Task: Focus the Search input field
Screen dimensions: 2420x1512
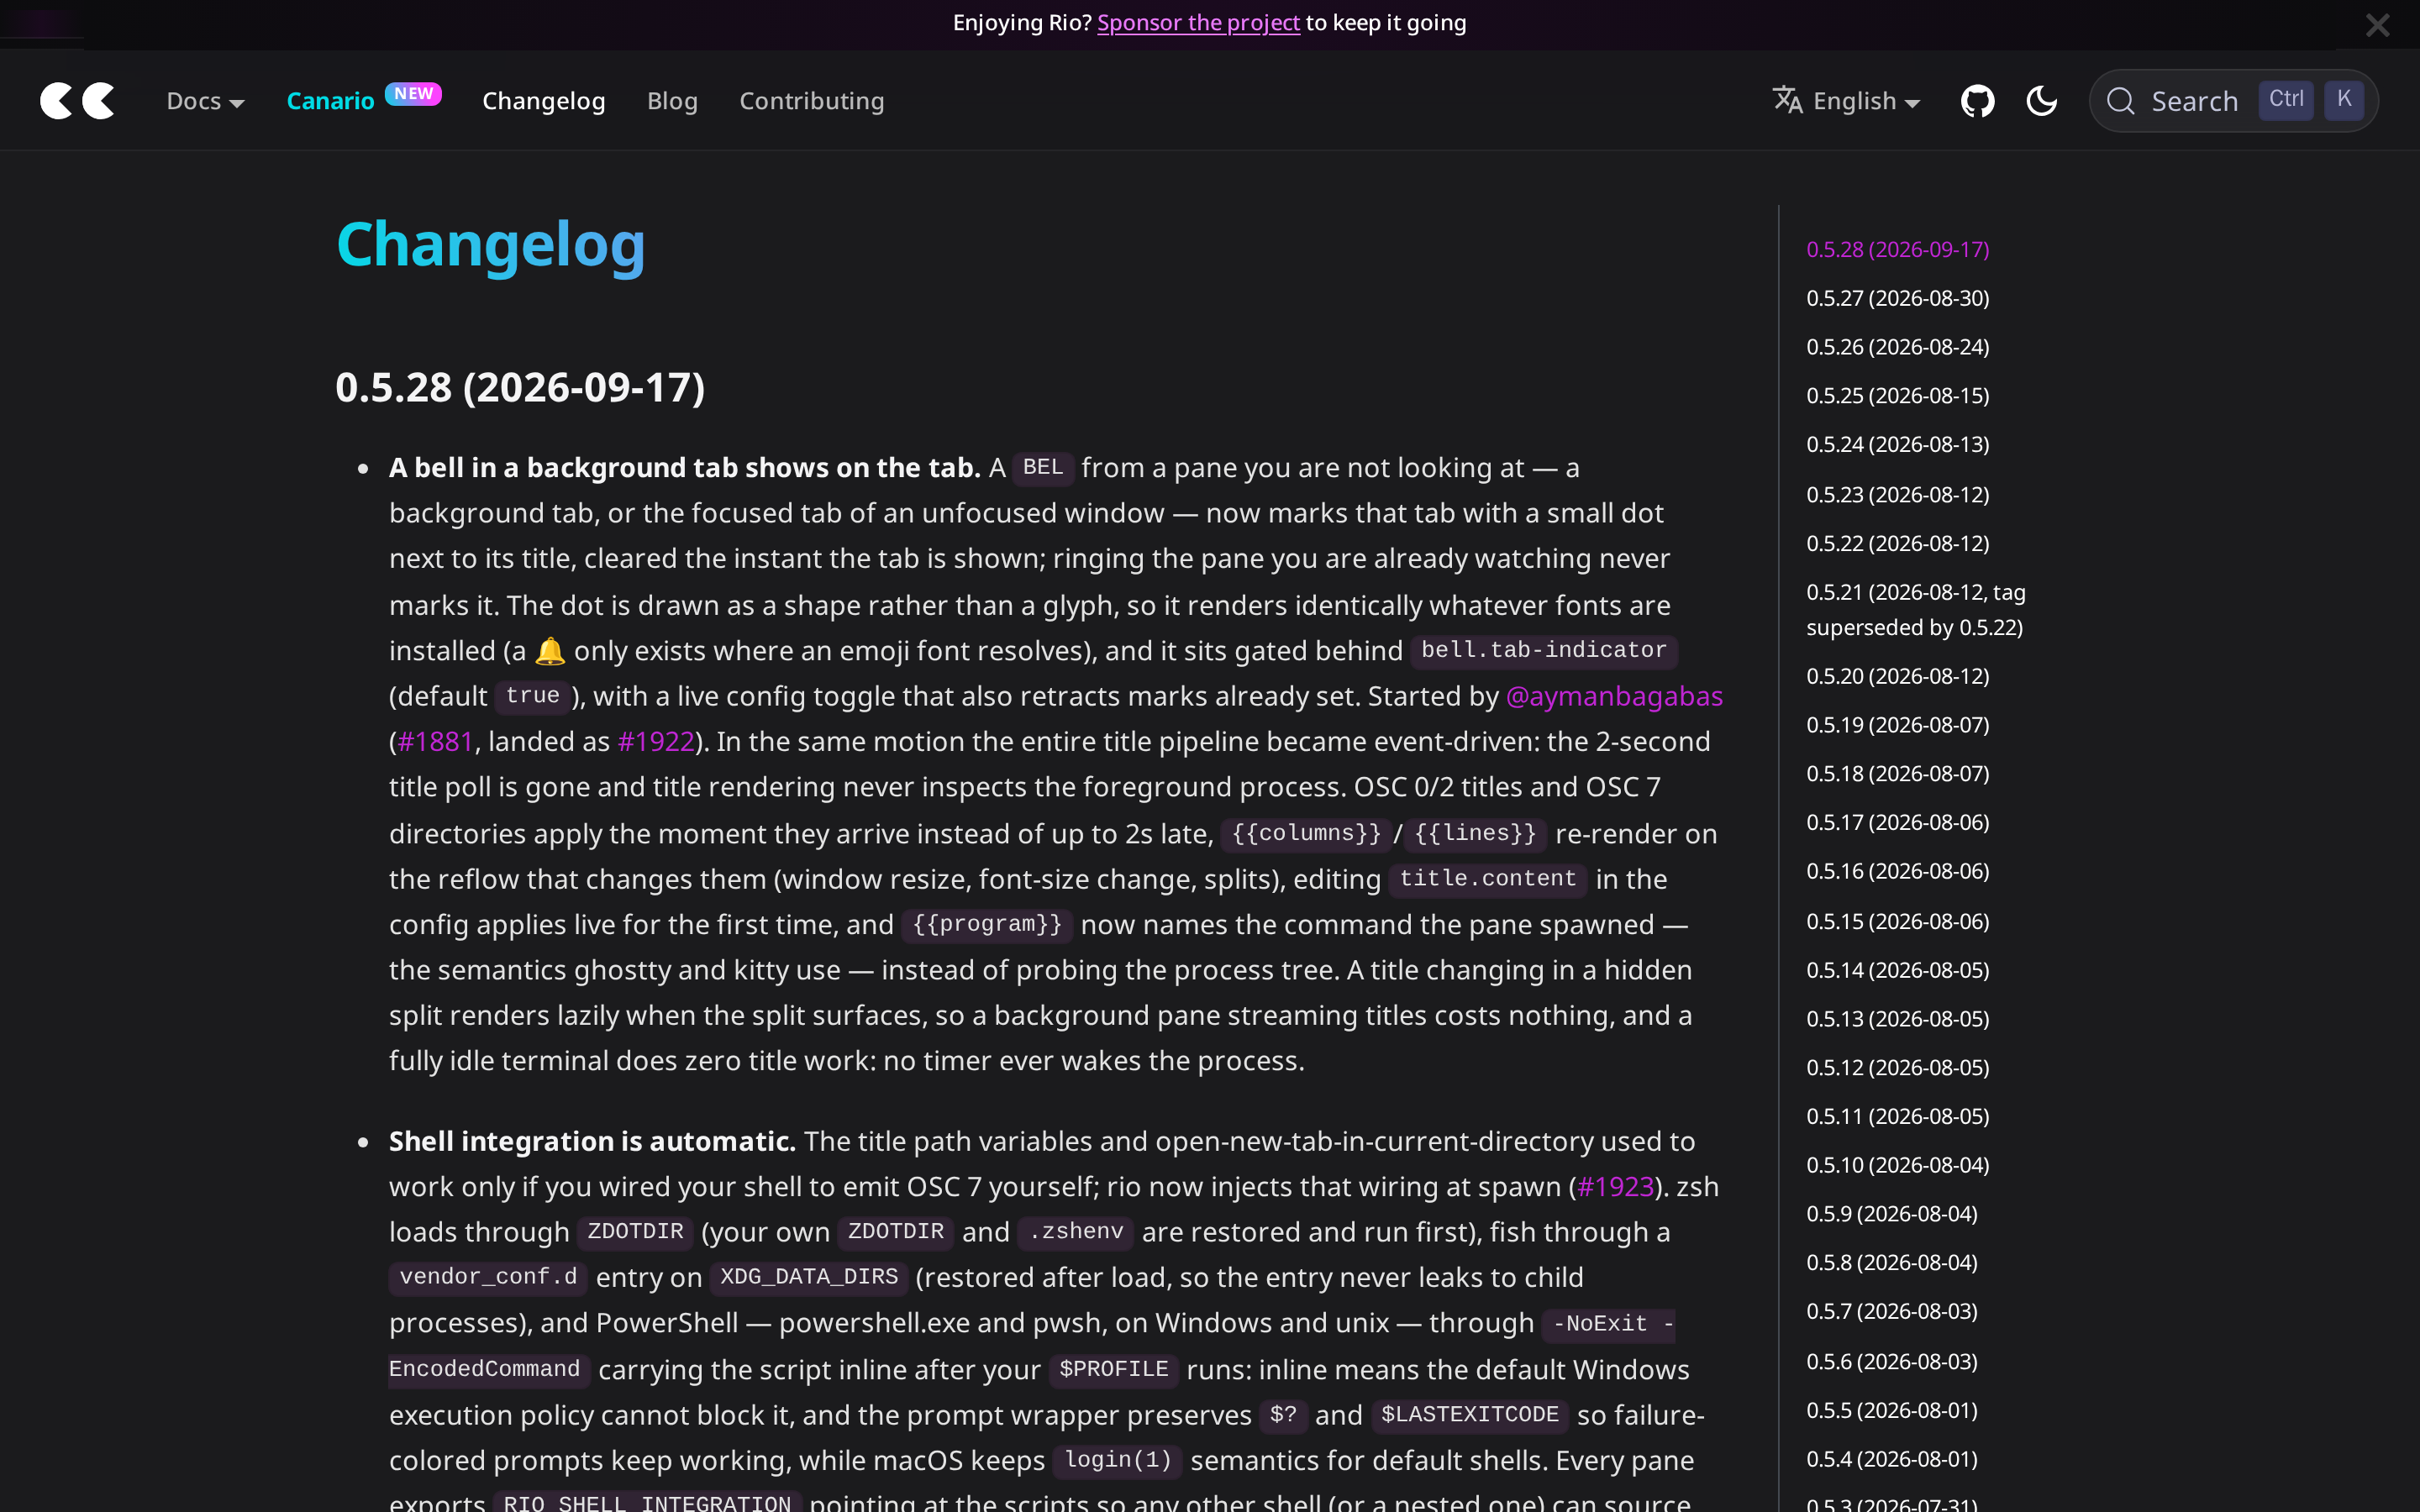Action: click(2233, 101)
